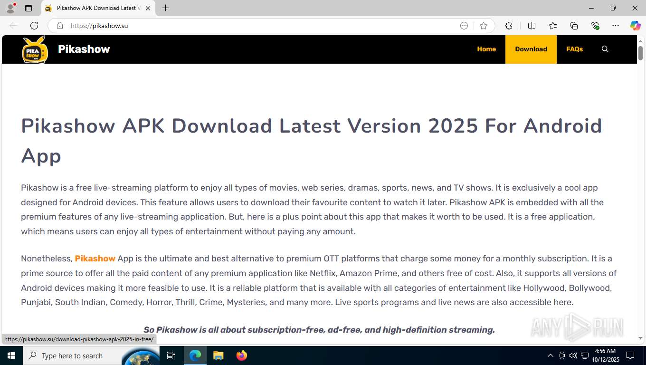
Task: Click the feedback smiley icon in address bar
Action: pos(464,26)
